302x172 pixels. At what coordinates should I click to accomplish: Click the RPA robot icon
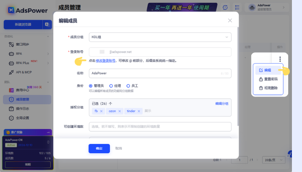(11, 54)
